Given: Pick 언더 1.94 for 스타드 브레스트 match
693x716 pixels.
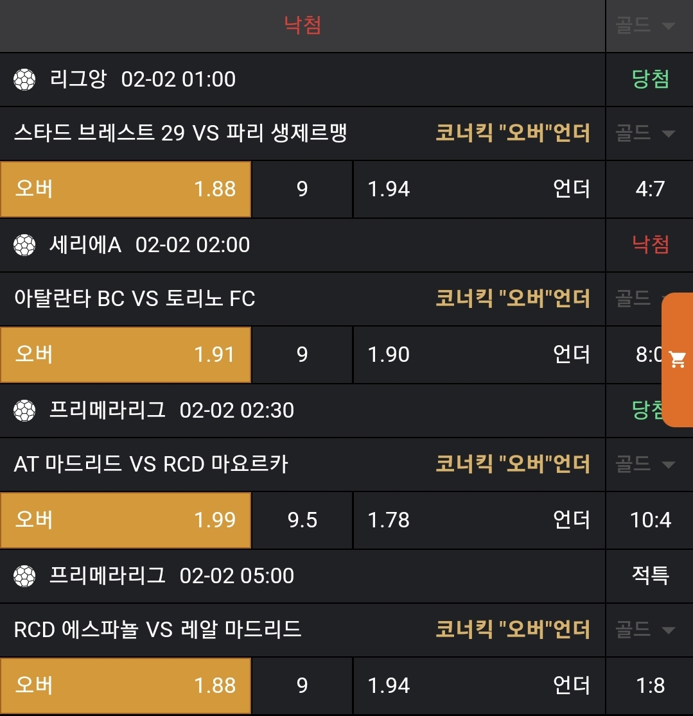Looking at the screenshot, I should (478, 189).
